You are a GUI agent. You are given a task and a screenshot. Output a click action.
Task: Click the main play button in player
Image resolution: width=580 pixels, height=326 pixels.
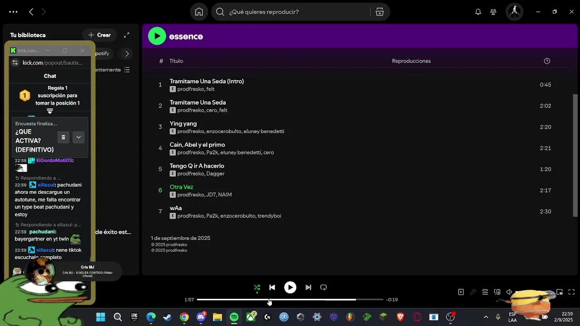(x=290, y=287)
